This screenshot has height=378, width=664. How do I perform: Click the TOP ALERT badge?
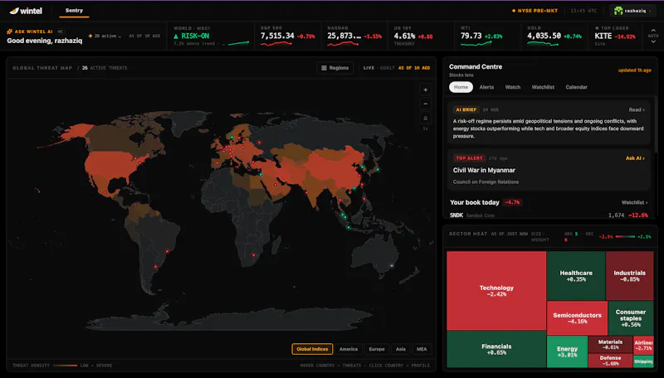pos(469,158)
